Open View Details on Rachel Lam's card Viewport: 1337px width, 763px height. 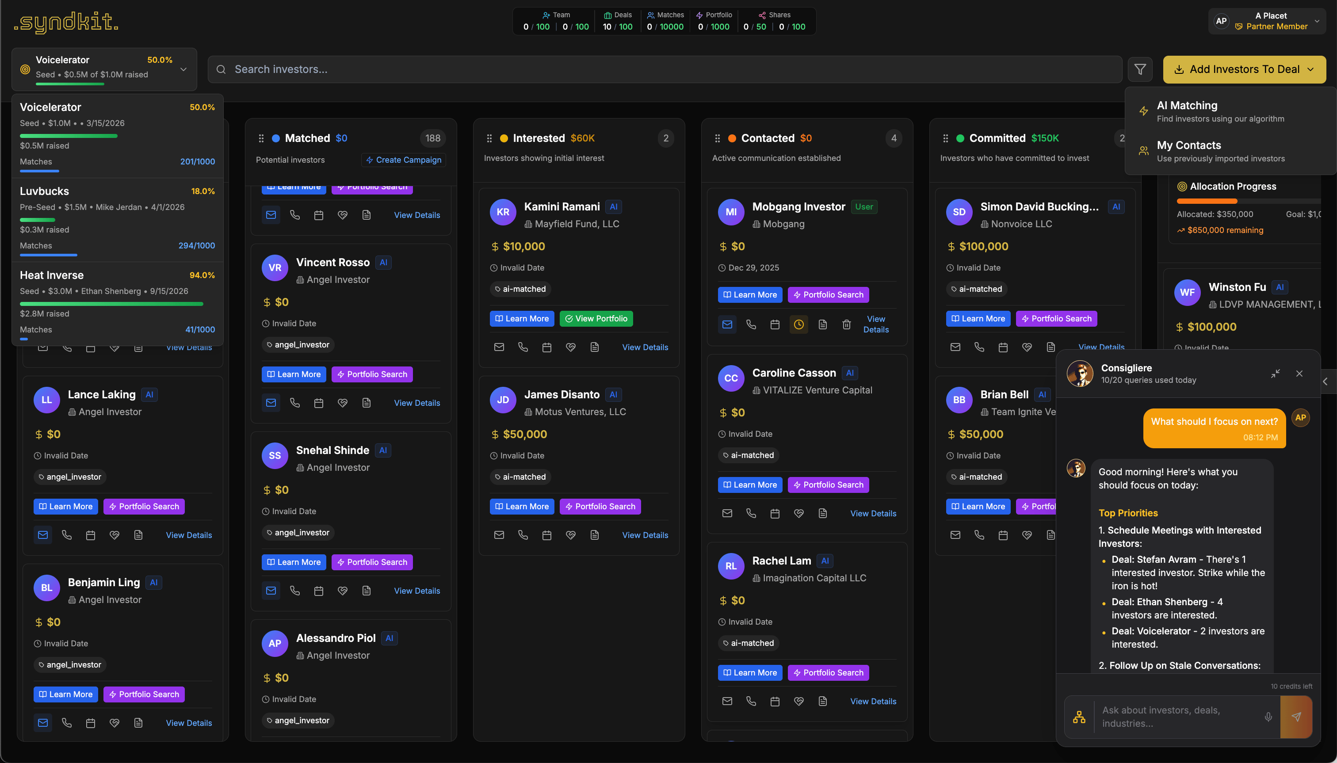point(873,701)
